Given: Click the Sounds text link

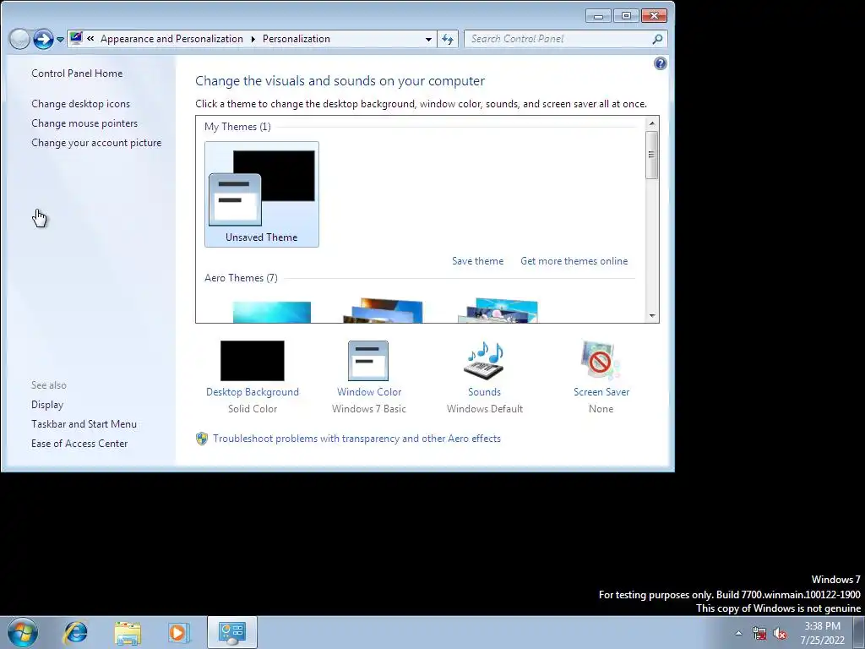Looking at the screenshot, I should [x=484, y=392].
